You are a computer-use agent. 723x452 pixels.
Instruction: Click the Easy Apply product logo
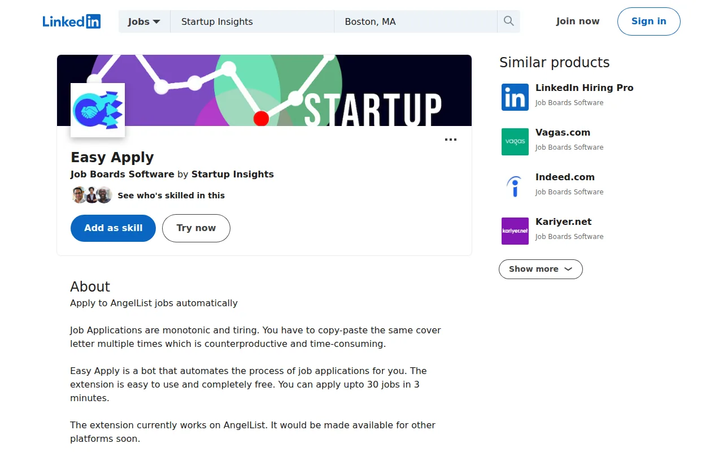point(98,110)
